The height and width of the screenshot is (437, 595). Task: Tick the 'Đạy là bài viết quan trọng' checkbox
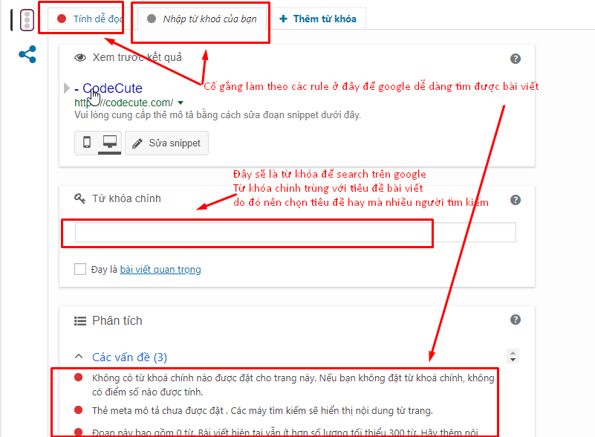80,270
